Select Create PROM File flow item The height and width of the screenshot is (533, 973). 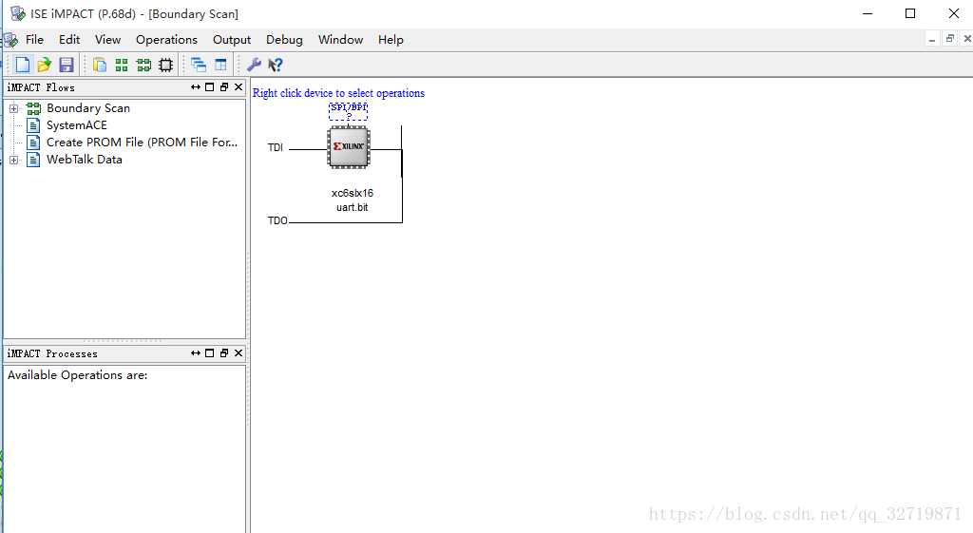click(143, 143)
